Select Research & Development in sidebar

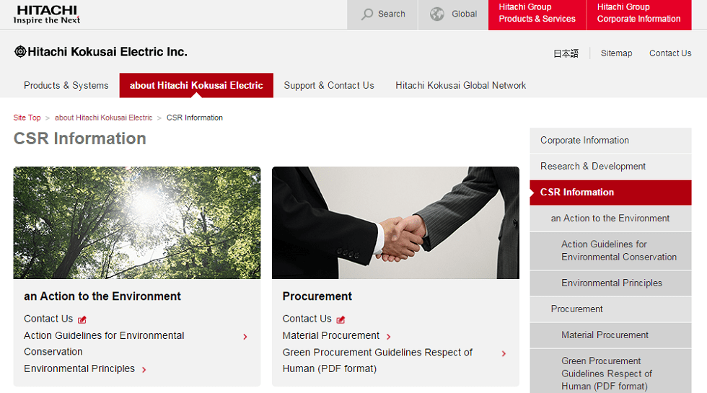pos(593,166)
